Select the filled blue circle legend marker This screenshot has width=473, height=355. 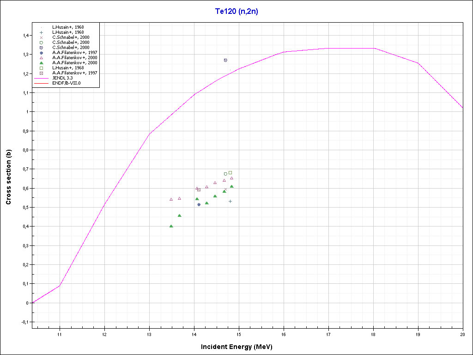41,52
